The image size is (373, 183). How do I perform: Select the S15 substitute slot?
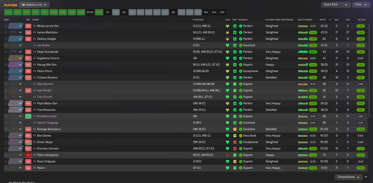pyautogui.click(x=222, y=12)
